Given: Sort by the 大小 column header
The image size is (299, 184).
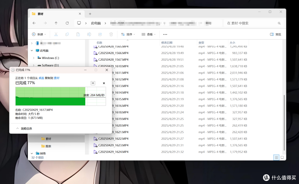Looking at the screenshot, I should [232, 43].
